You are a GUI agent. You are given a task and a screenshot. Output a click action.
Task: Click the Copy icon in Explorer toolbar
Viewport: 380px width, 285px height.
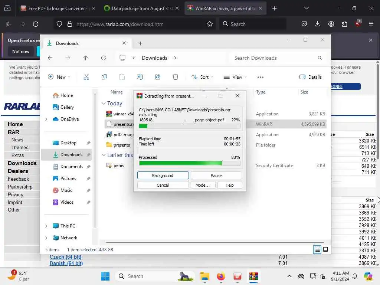coord(104,77)
